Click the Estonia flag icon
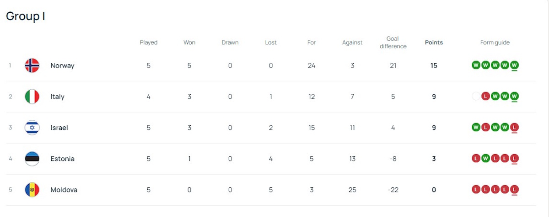Viewport: 549px width, 217px height. pos(32,159)
